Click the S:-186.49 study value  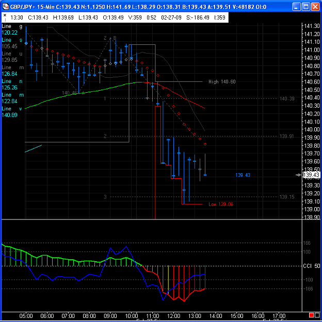[x=198, y=18]
